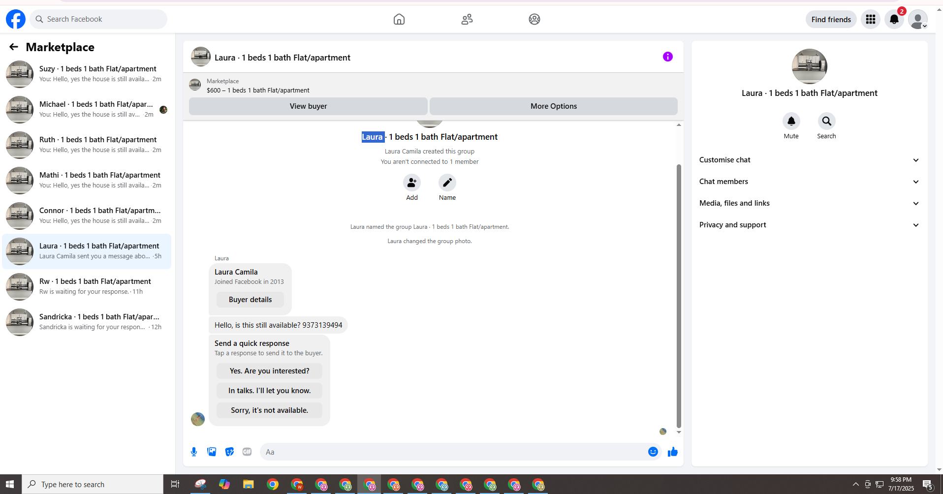Open the Suzy conversation
The width and height of the screenshot is (943, 494).
pyautogui.click(x=87, y=74)
